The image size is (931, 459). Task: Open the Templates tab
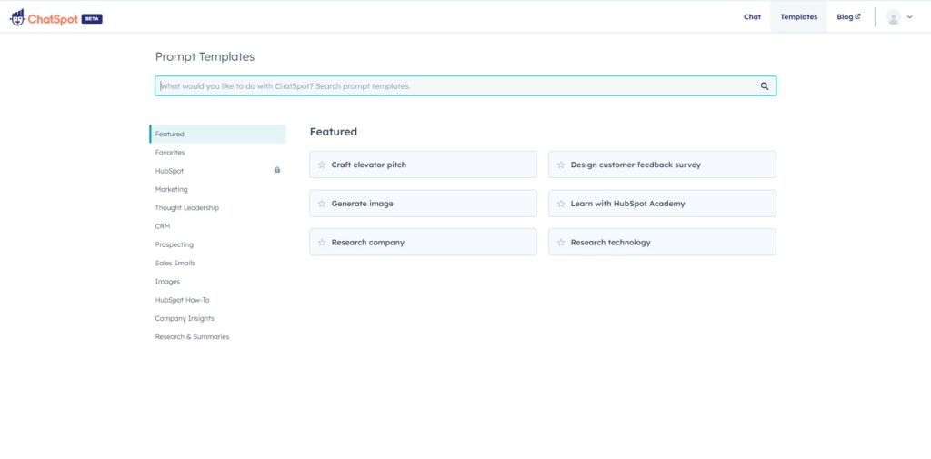click(x=798, y=17)
